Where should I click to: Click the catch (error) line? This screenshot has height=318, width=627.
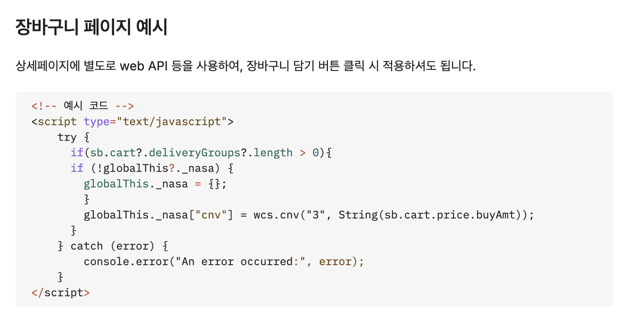point(113,246)
